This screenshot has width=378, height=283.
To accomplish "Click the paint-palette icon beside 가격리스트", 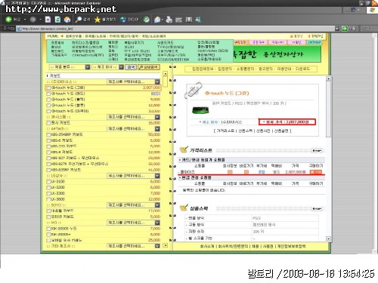I will click(184, 150).
